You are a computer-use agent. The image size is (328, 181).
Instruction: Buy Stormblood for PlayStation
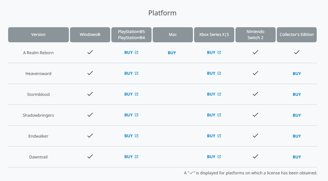click(x=131, y=94)
